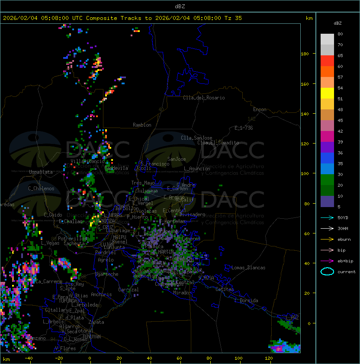Click the '50YD' legend label
This screenshot has height=364, width=360.
click(343, 217)
